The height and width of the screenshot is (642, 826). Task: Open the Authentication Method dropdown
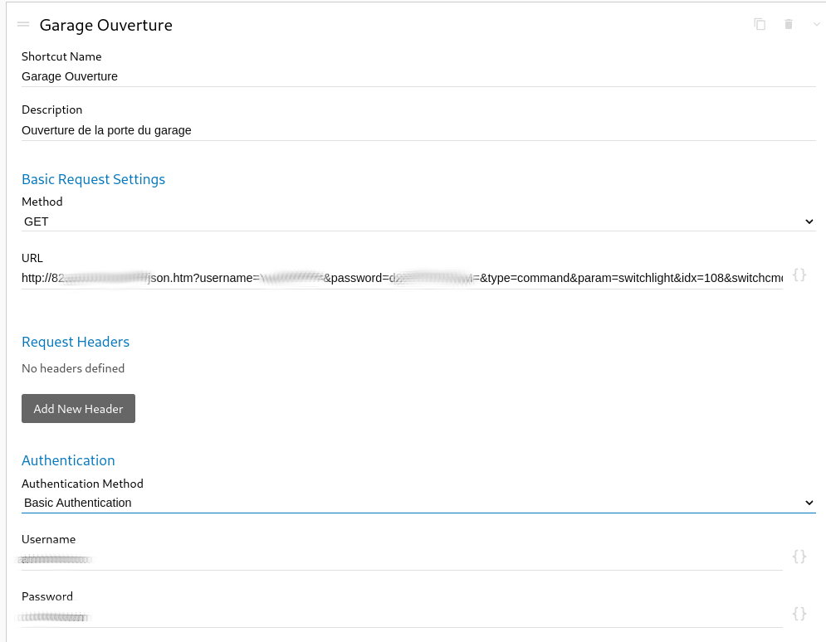click(418, 503)
